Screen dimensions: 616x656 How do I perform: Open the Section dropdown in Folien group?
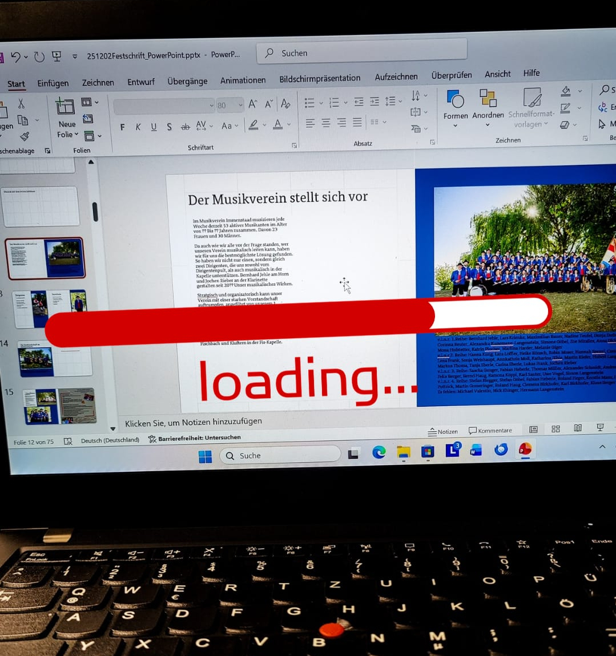coord(92,136)
